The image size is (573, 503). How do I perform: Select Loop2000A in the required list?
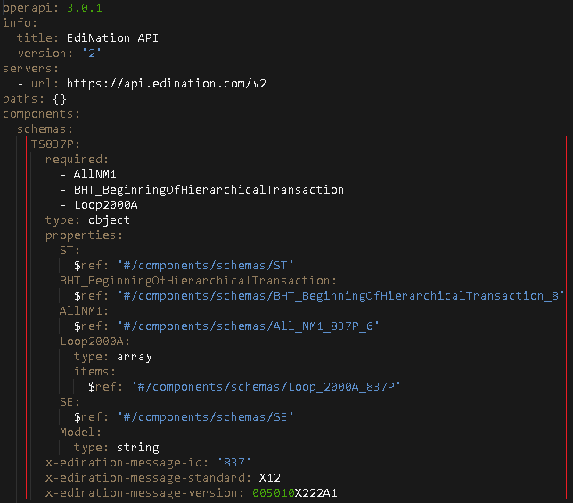(x=106, y=205)
